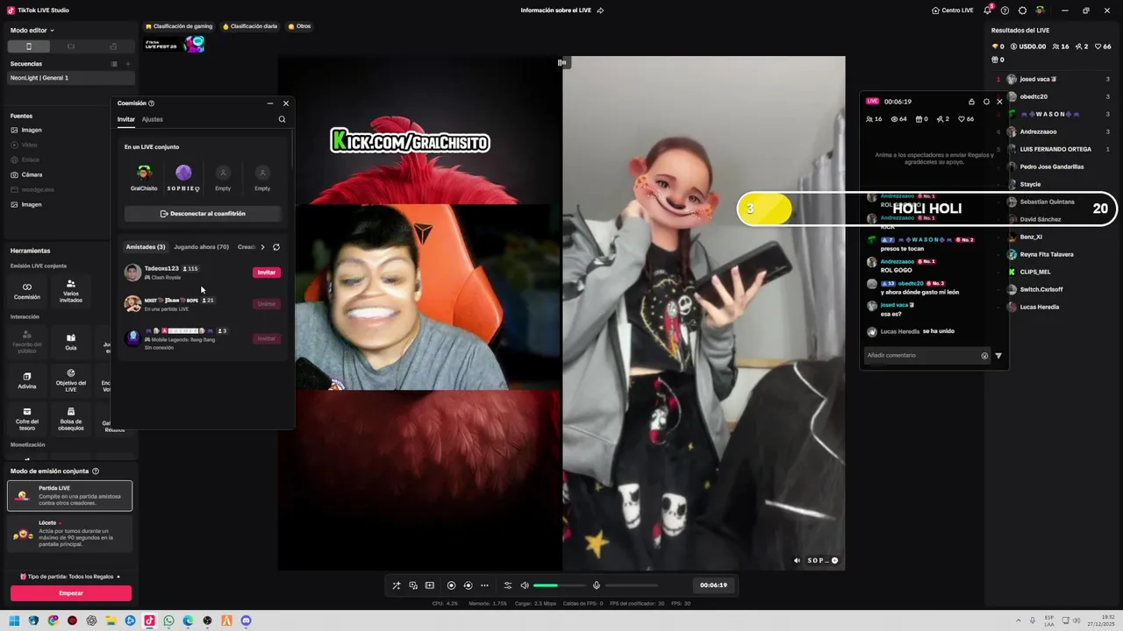This screenshot has height=631, width=1123.
Task: Select the third dual-layout mode
Action: (113, 46)
